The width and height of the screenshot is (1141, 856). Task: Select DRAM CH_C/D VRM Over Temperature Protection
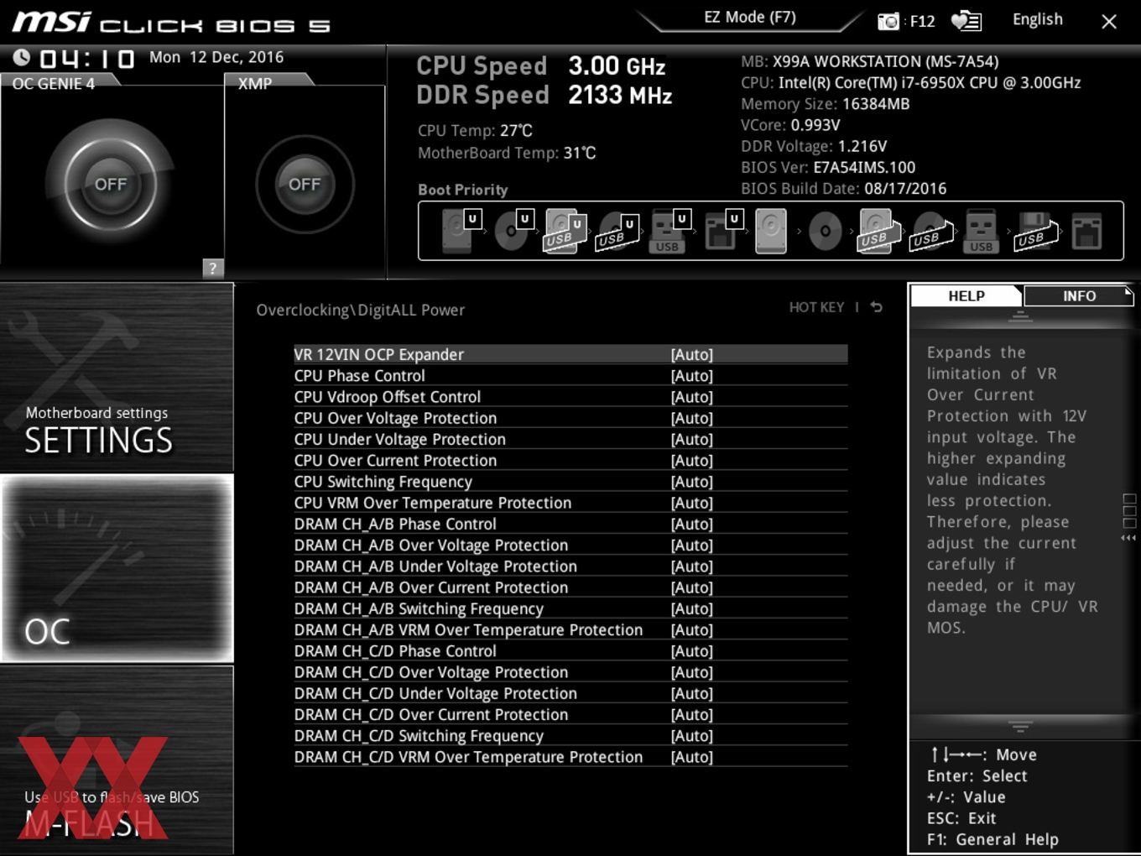click(570, 757)
